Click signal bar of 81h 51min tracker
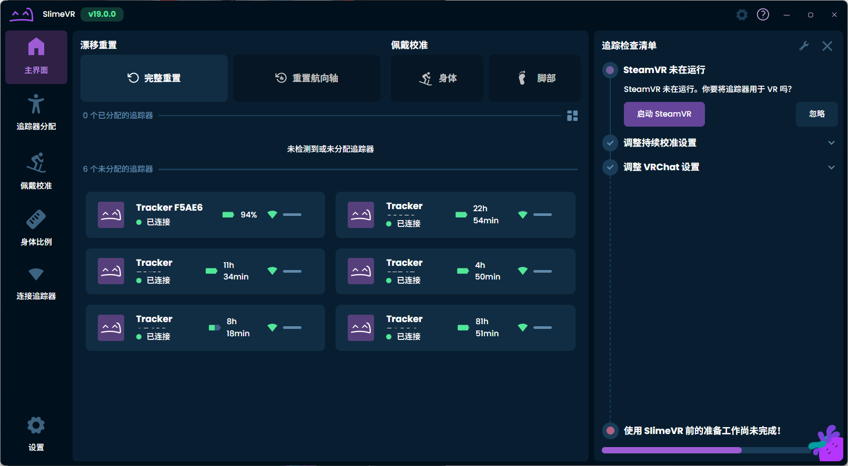This screenshot has width=848, height=466. pos(542,327)
